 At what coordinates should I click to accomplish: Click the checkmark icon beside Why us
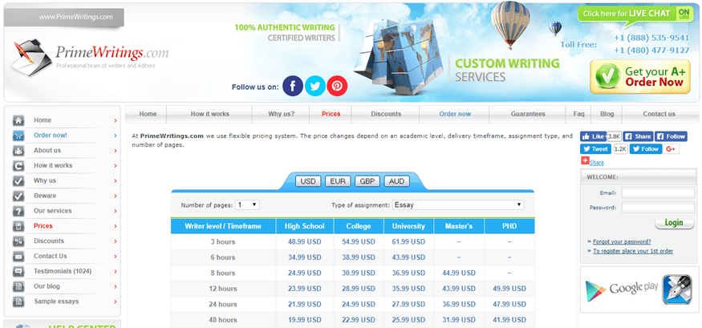pos(18,180)
